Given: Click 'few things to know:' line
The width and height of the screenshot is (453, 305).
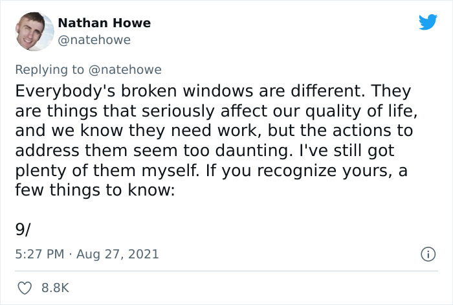Looking at the screenshot, I should coord(95,190).
